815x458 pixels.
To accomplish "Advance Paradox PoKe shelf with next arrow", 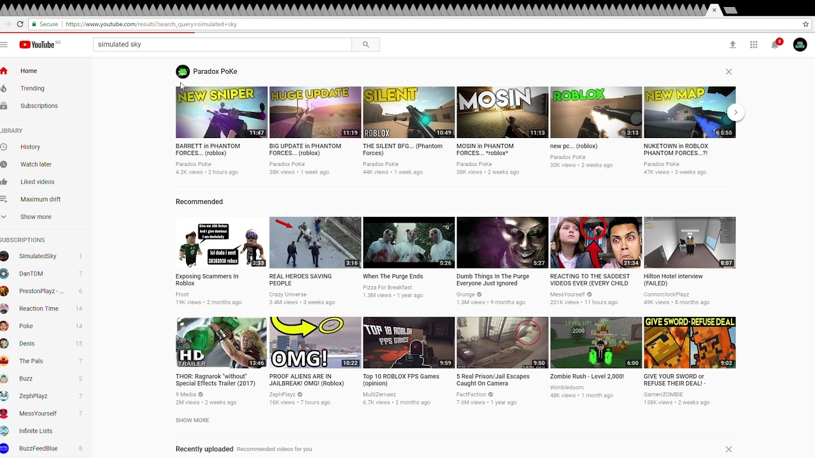I will [x=735, y=113].
